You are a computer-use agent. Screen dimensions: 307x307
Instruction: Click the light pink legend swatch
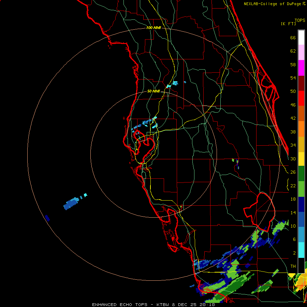[x=301, y=52]
